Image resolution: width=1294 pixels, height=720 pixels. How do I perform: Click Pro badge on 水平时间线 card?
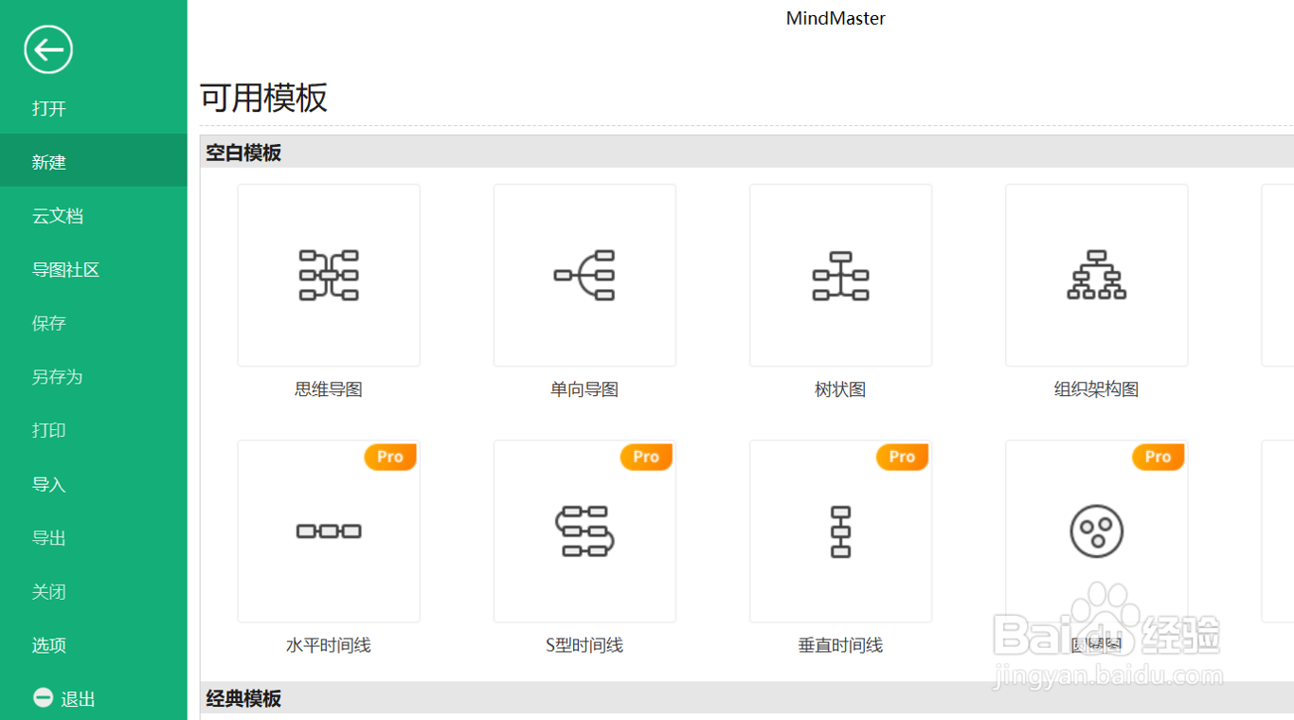[390, 457]
